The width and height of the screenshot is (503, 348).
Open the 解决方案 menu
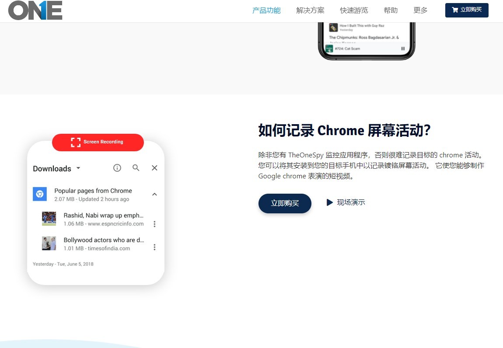311,10
